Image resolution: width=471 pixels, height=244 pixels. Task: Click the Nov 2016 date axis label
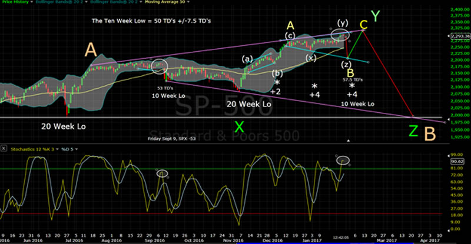coord(233,240)
